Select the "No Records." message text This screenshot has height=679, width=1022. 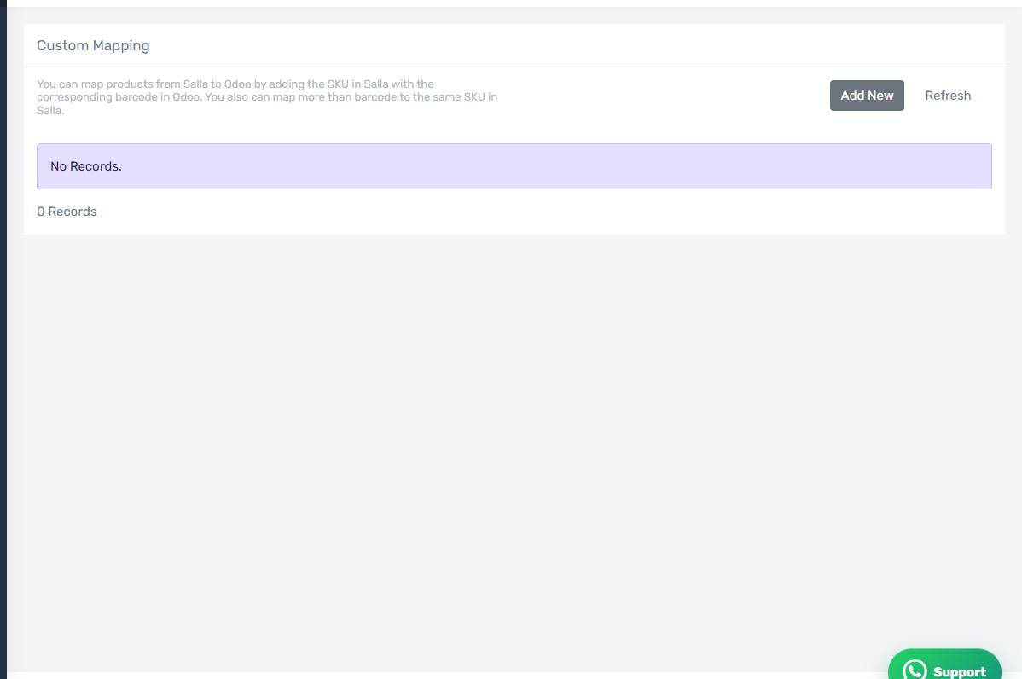(x=86, y=166)
